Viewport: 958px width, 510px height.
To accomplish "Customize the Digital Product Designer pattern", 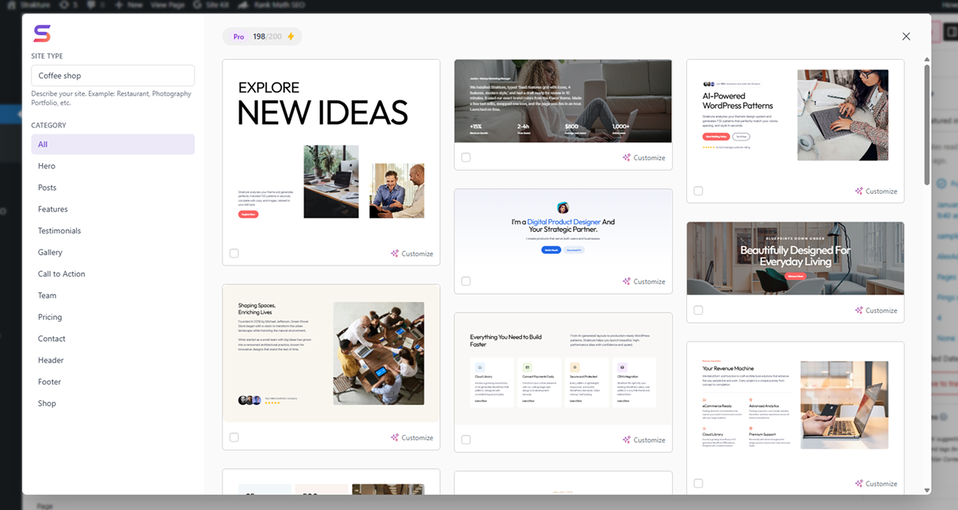I will (644, 281).
